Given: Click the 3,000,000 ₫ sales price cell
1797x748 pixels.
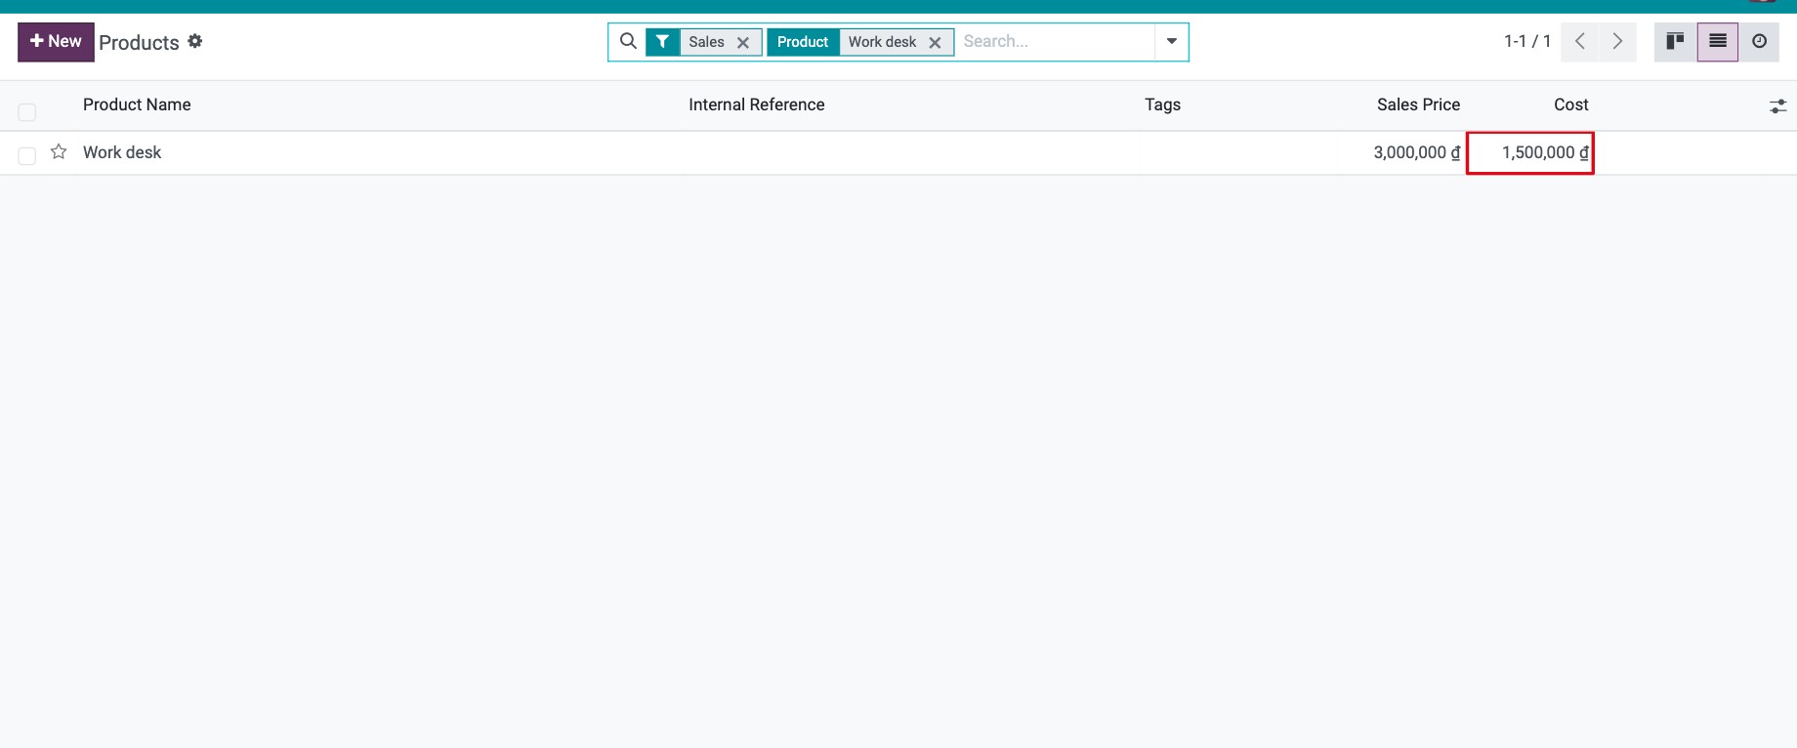Looking at the screenshot, I should click(1417, 152).
